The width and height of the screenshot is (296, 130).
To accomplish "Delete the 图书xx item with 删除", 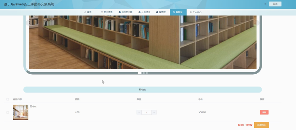I will (264, 112).
